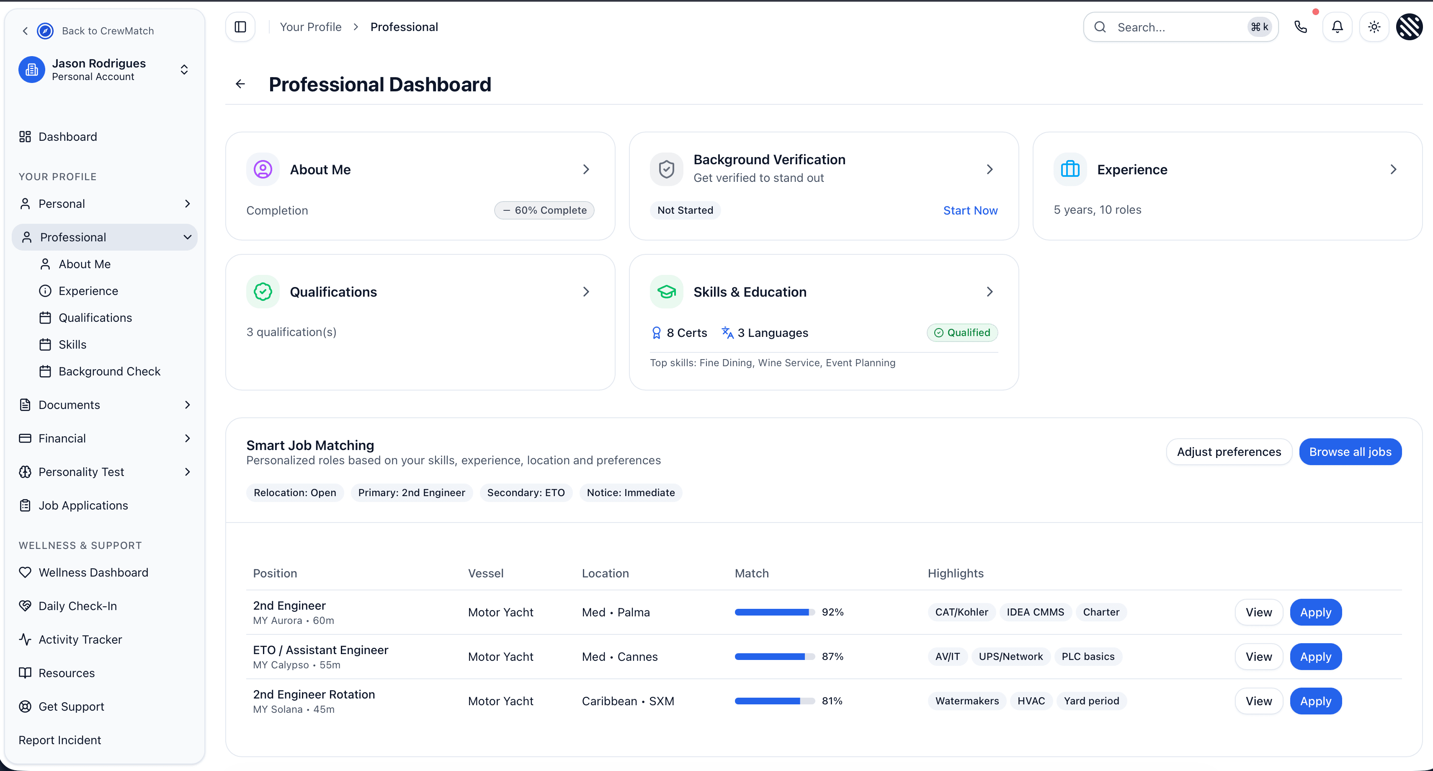Focus the Search input field
The image size is (1433, 771).
pos(1180,27)
